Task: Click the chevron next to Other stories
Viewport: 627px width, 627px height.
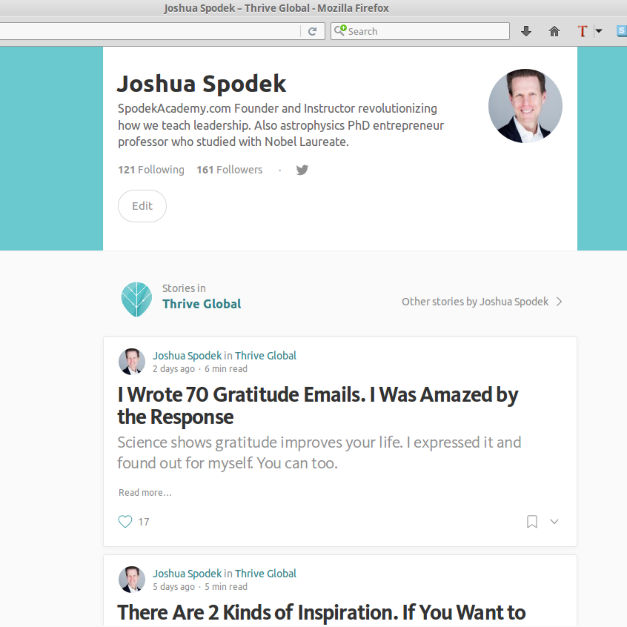Action: click(x=559, y=302)
